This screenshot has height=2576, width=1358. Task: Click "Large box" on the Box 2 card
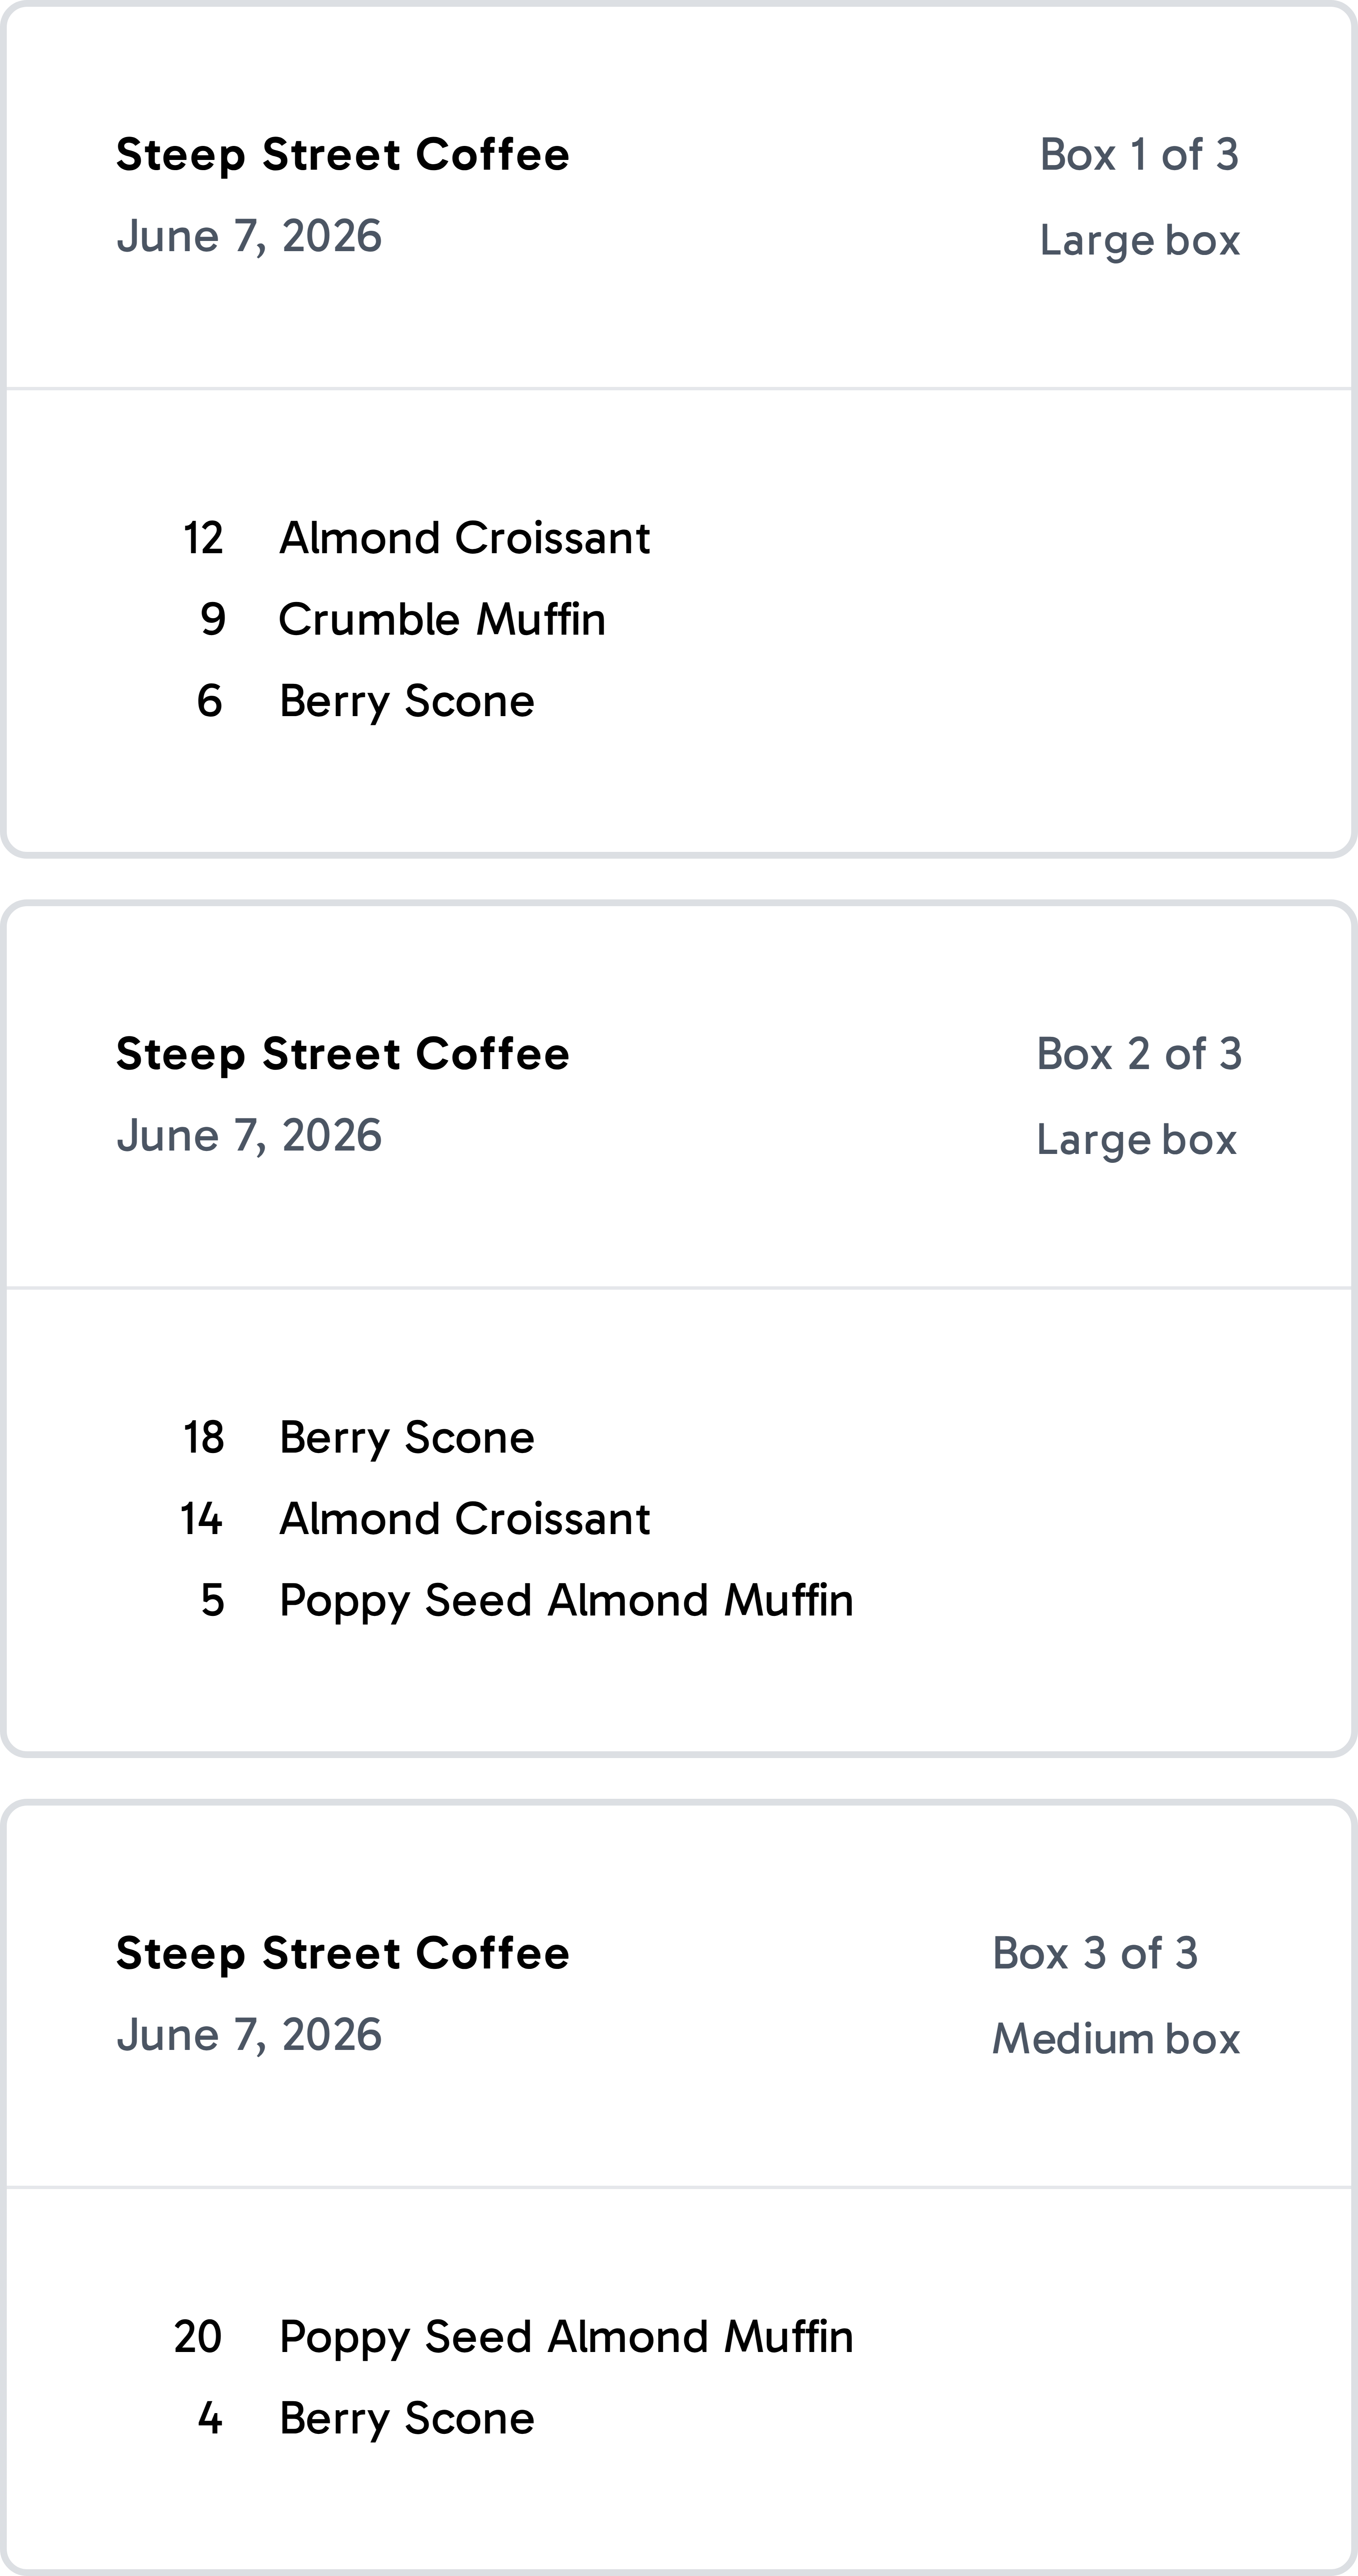click(1136, 1140)
